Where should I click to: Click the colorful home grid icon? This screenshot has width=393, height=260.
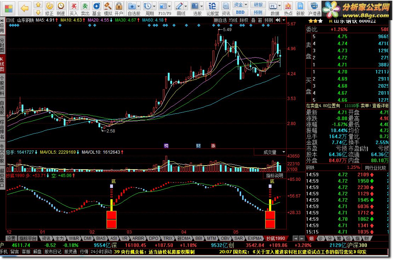coord(8,8)
